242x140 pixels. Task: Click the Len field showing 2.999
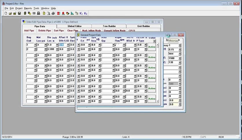52,49
